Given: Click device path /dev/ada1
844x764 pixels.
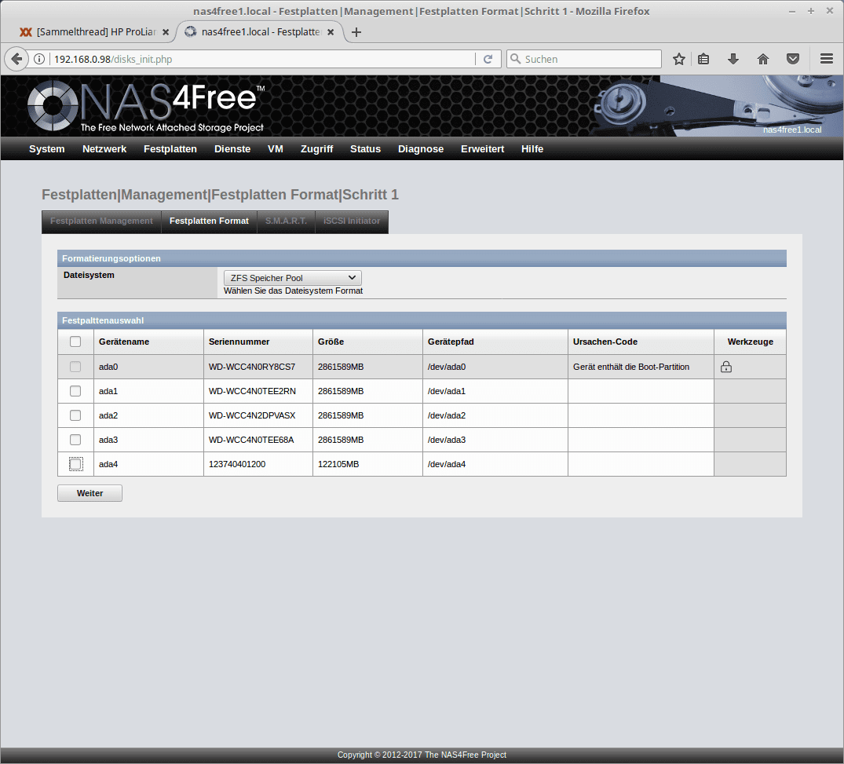Looking at the screenshot, I should tap(447, 391).
